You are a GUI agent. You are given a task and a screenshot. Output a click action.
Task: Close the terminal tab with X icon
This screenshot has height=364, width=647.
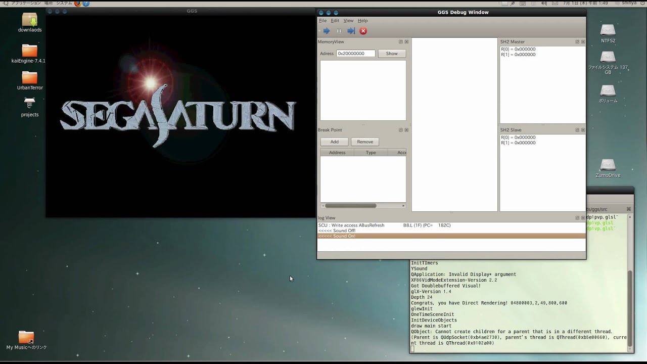pos(629,209)
